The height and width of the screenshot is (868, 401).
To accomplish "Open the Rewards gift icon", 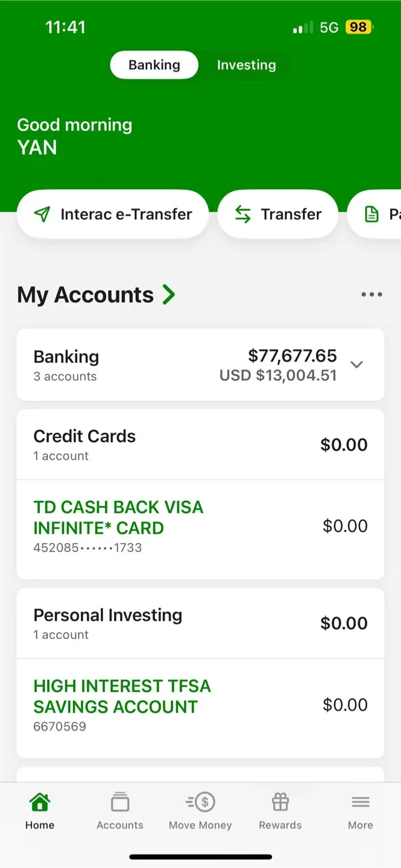I will point(280,802).
